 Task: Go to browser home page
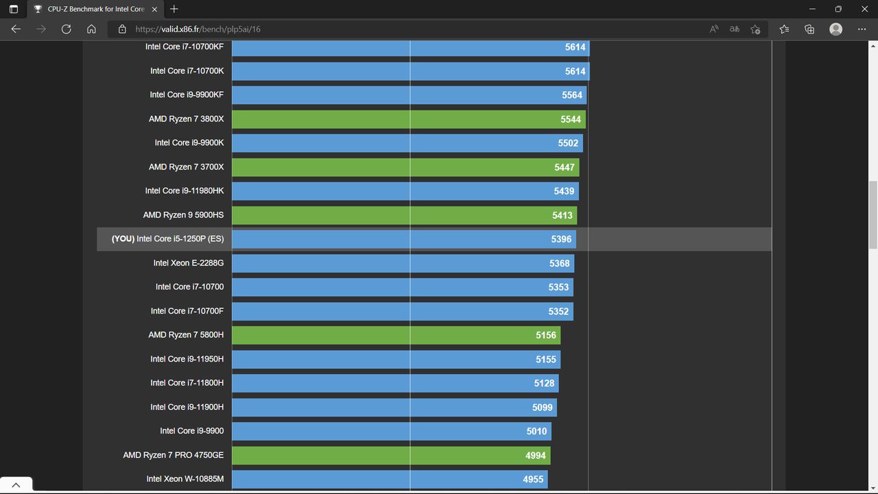[x=91, y=29]
